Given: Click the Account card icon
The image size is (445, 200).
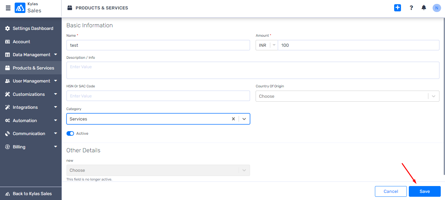Looking at the screenshot, I should tap(7, 42).
